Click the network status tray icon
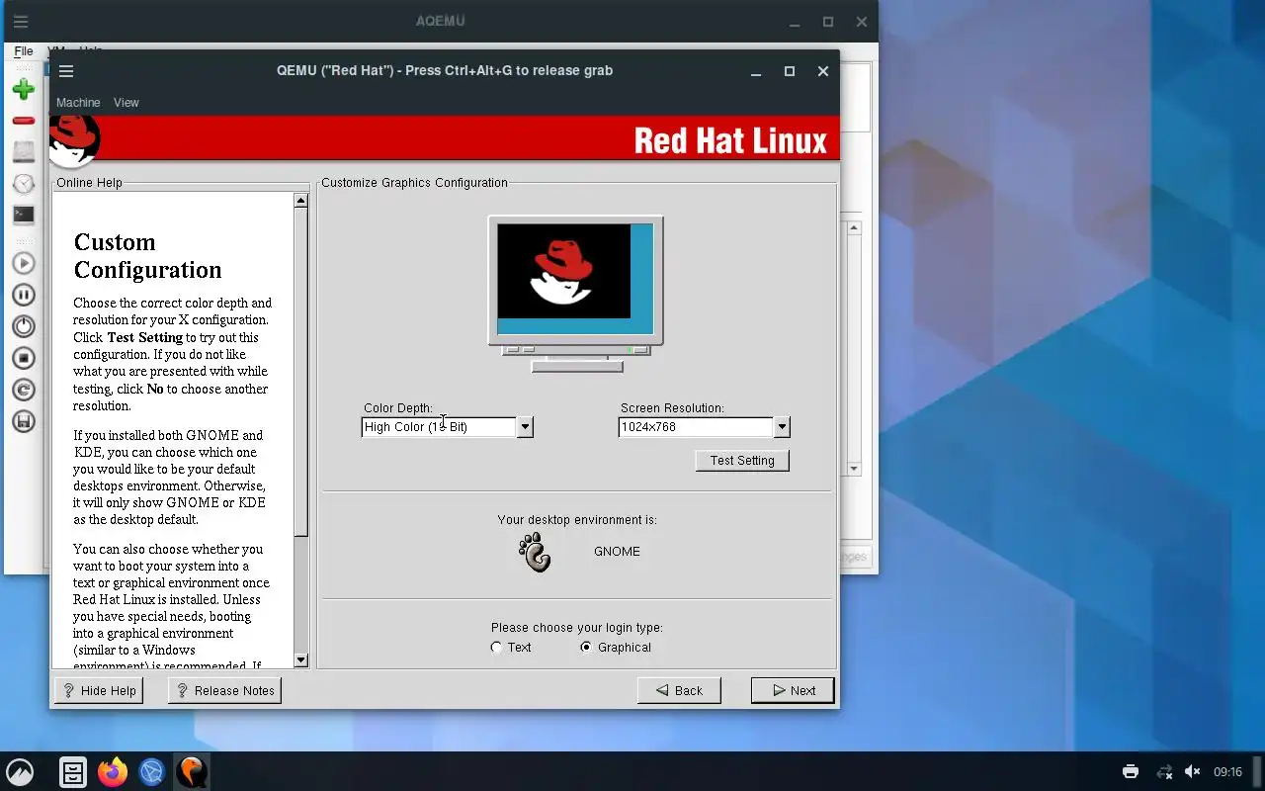The height and width of the screenshot is (791, 1265). 1164,772
